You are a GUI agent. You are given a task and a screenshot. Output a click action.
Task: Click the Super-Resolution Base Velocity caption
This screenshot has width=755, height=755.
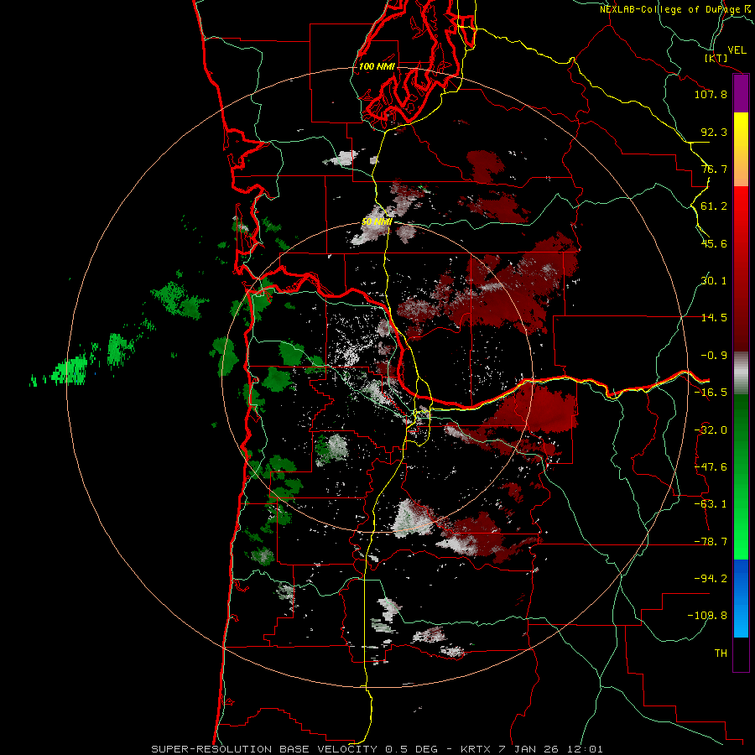(x=377, y=749)
